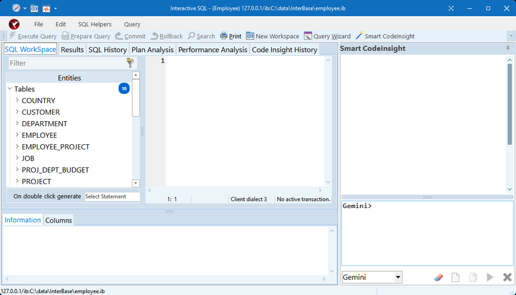
Task: Expand the PROJECT table node
Action: (x=17, y=181)
